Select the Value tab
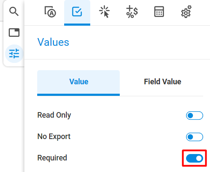The image size is (210, 172). coord(78,83)
